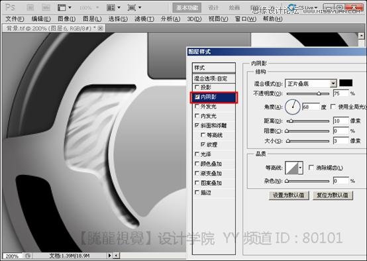Open the contour picker dropdown arrow
This screenshot has width=367, height=261.
click(300, 168)
